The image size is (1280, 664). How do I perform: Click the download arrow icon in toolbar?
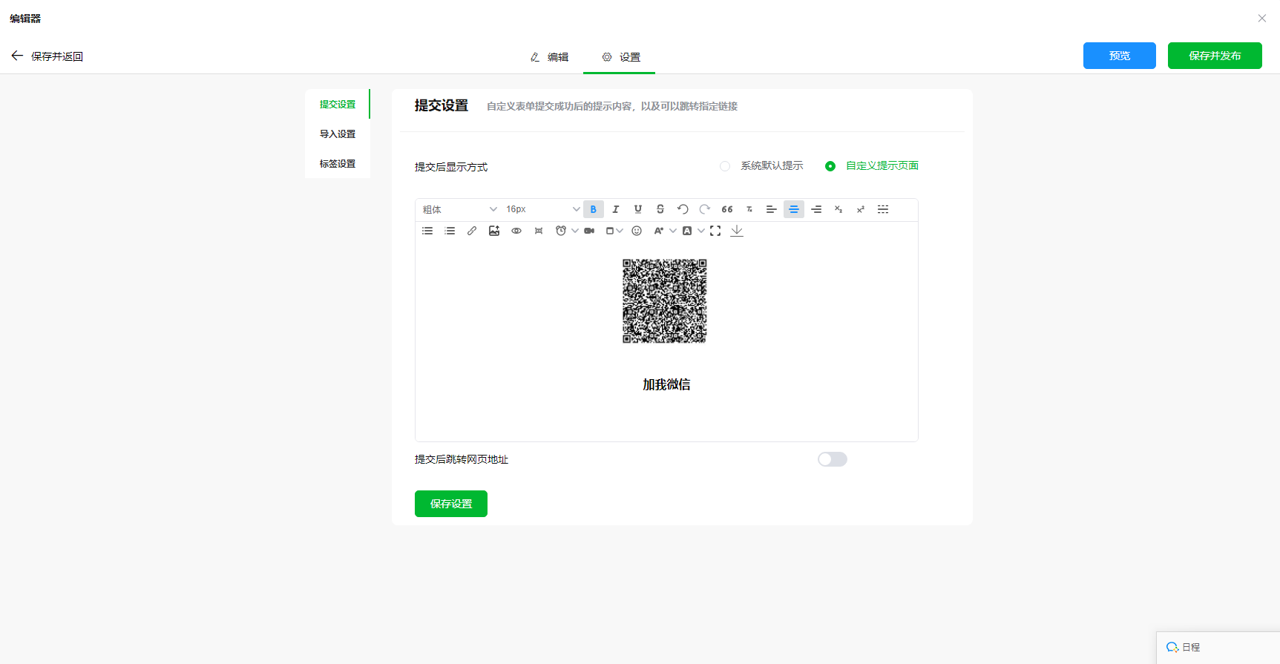coord(737,231)
